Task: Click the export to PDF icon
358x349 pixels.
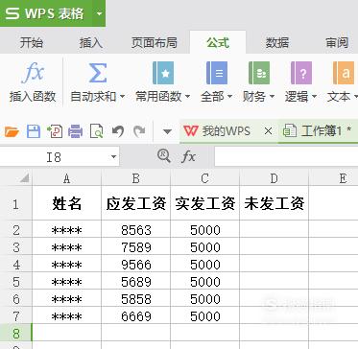Action: click(55, 131)
